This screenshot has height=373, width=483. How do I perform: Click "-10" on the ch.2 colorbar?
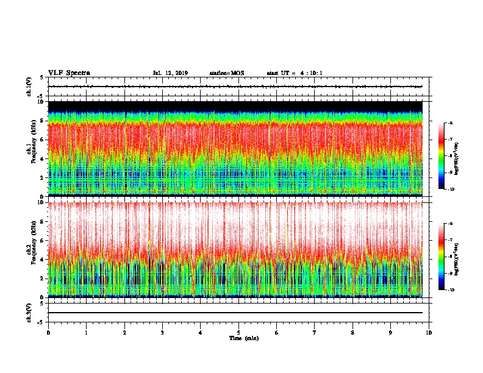coord(451,290)
